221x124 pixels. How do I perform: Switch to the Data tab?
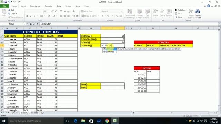pos(59,6)
